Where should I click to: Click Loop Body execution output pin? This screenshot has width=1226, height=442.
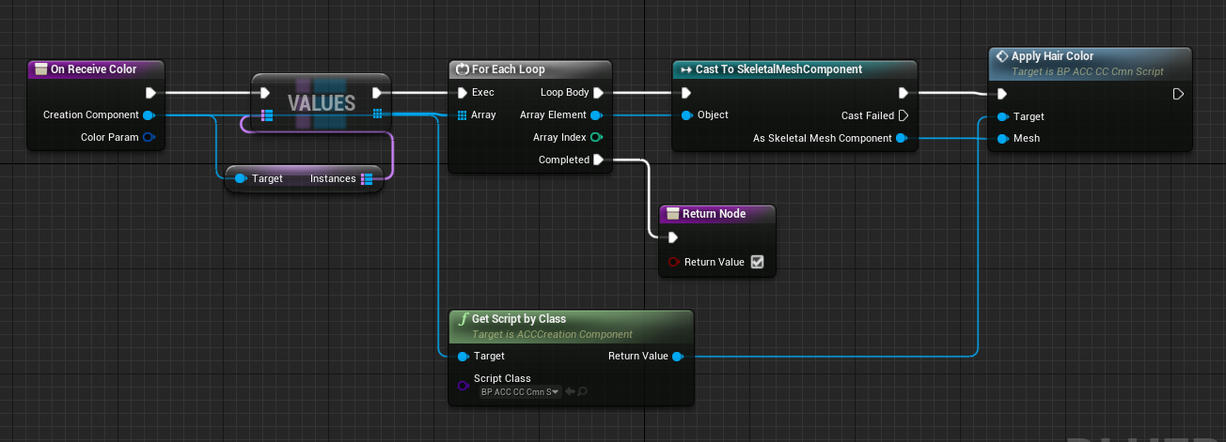tap(598, 93)
